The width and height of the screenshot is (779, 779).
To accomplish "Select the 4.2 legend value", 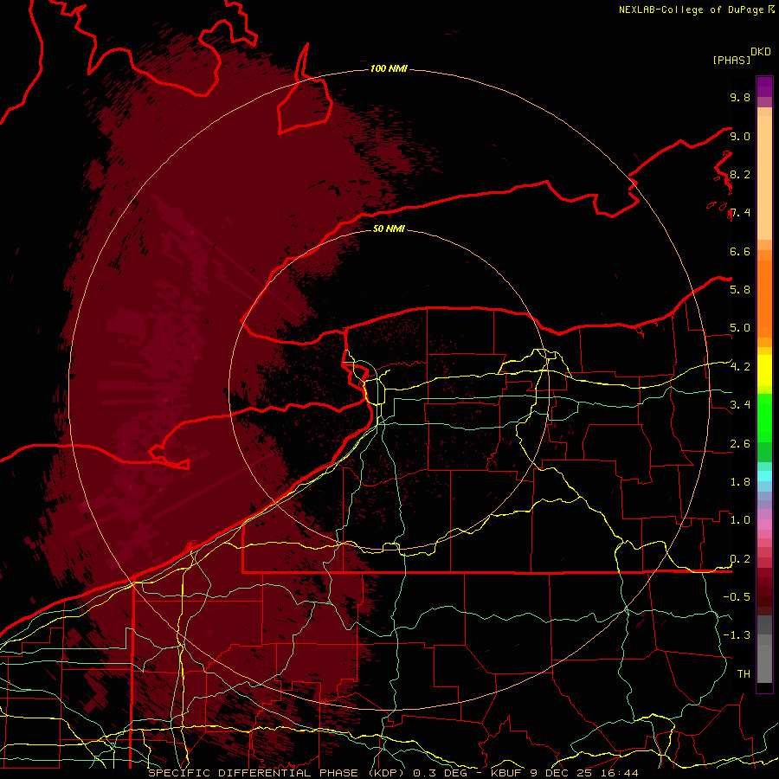I will tap(740, 367).
